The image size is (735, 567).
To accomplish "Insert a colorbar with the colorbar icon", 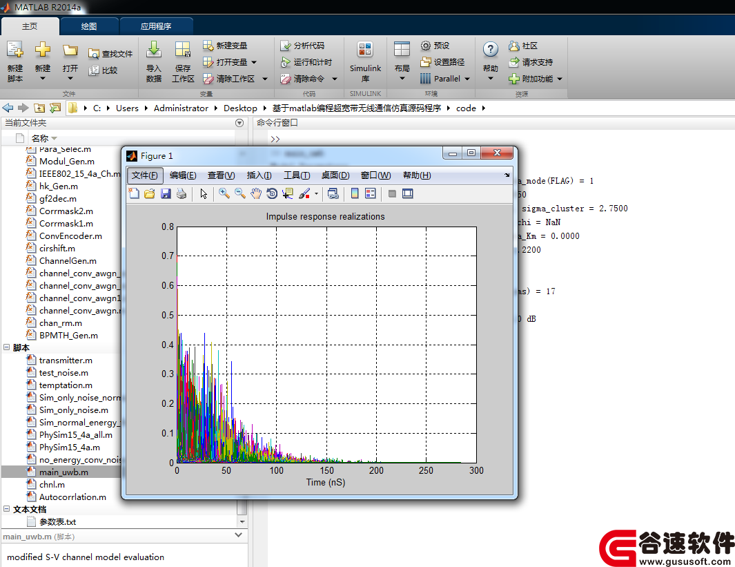I will (355, 193).
